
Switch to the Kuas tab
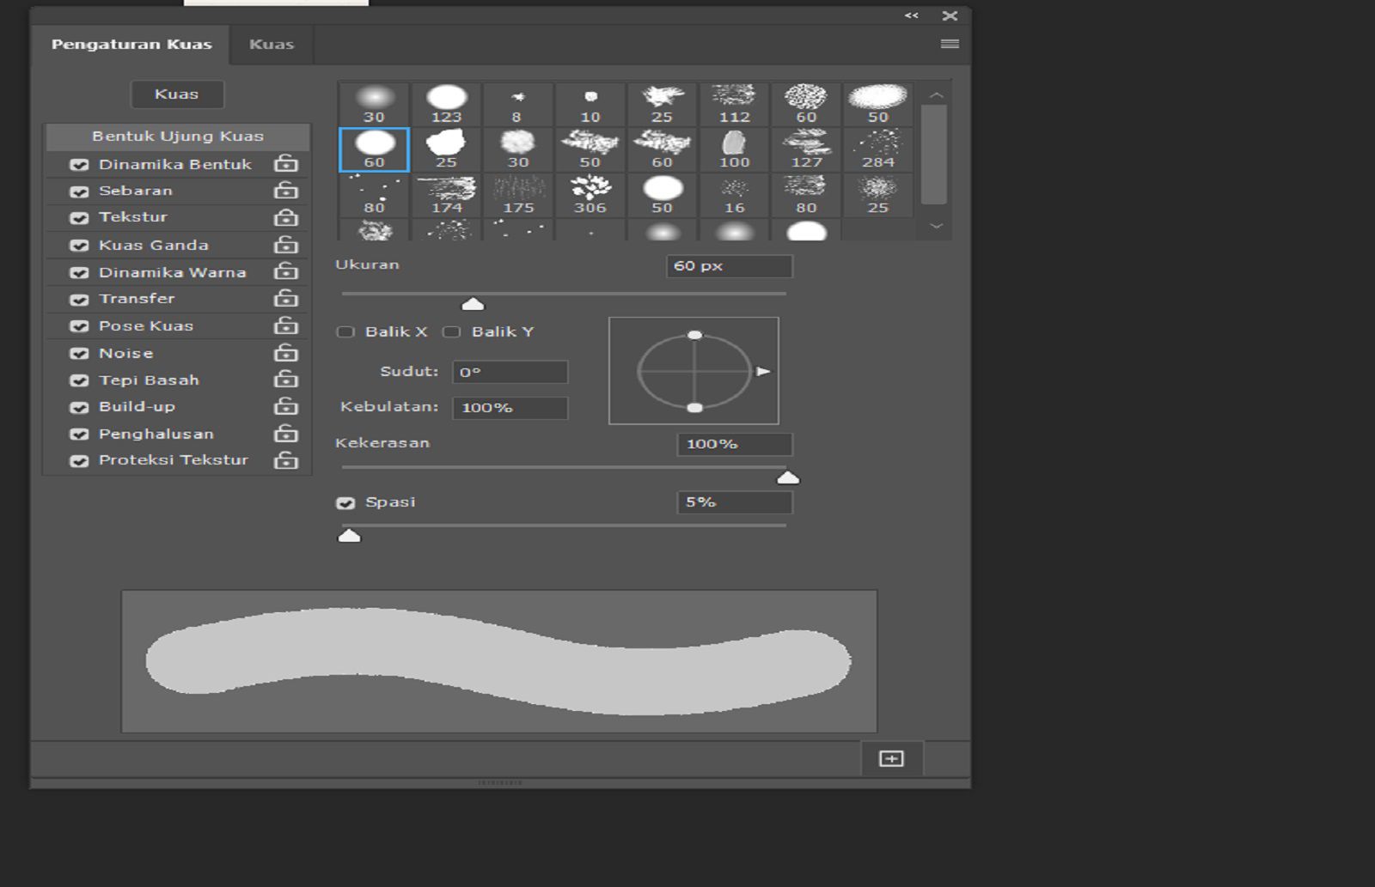[x=272, y=45]
